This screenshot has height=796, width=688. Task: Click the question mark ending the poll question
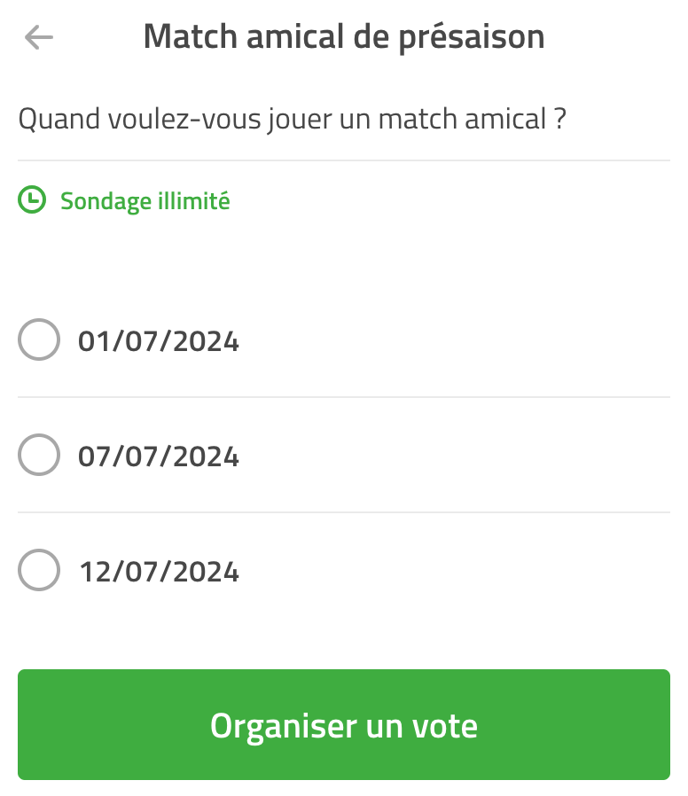[x=559, y=119]
